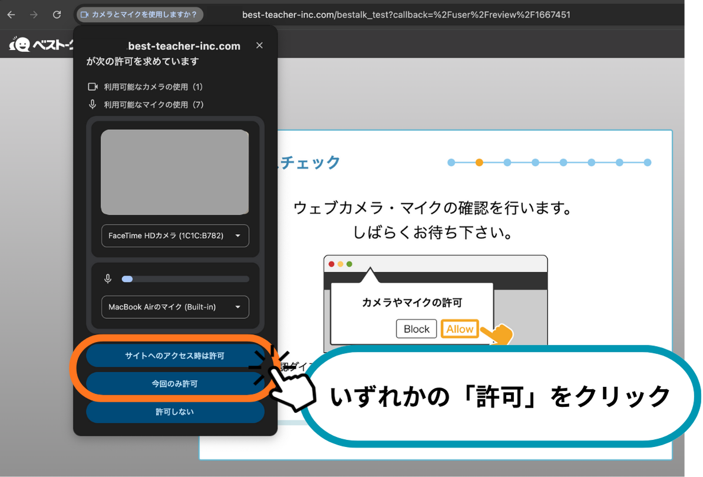
Task: Click the Best Teacher logo icon
Action: 21,45
